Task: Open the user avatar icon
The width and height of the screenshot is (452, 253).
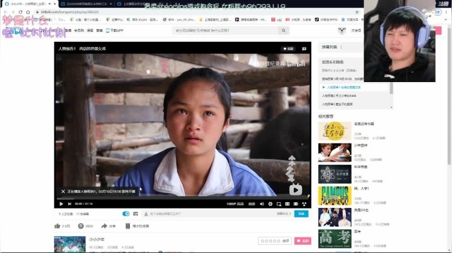Action: (x=342, y=31)
